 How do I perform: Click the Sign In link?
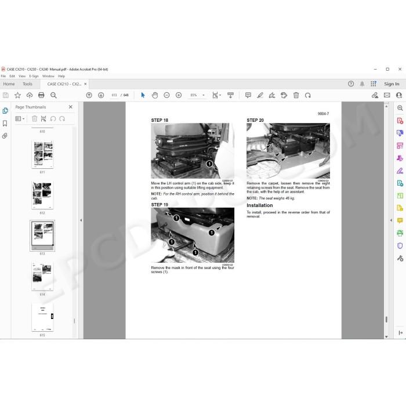[391, 84]
